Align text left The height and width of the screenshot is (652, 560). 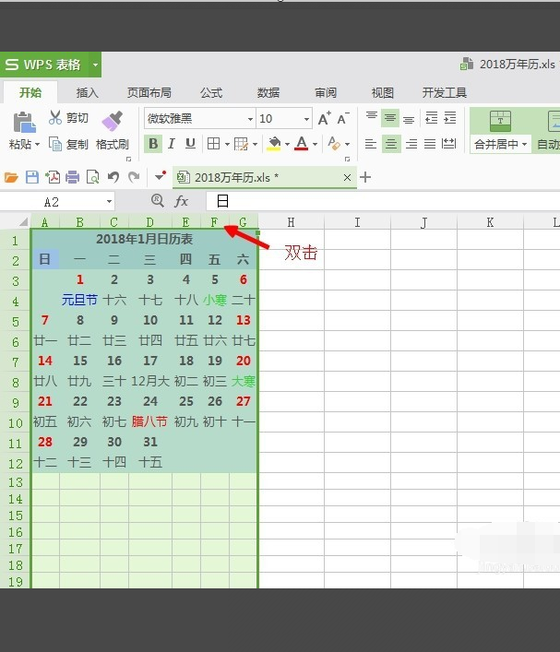[x=371, y=144]
